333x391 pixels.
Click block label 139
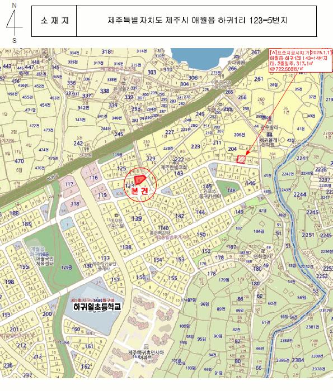pyautogui.click(x=137, y=219)
